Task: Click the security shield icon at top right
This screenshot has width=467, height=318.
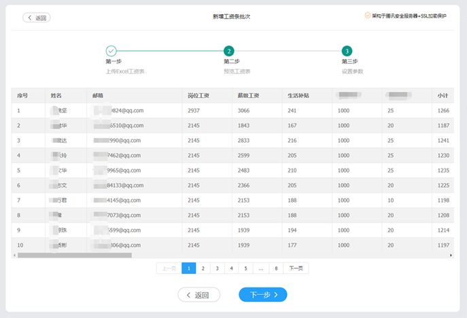Action: [x=368, y=16]
